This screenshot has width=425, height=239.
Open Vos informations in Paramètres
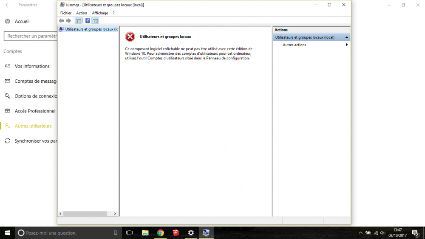point(32,66)
